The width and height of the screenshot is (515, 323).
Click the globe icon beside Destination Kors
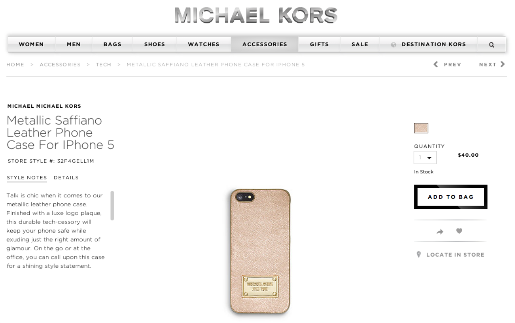[394, 45]
